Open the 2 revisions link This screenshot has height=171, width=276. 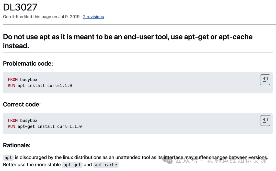click(x=93, y=17)
